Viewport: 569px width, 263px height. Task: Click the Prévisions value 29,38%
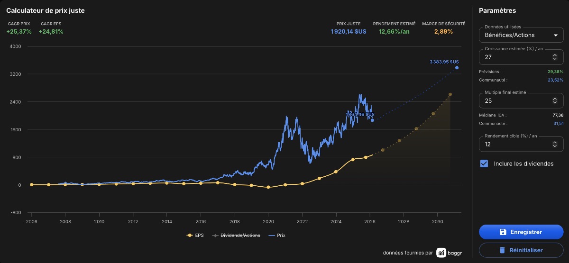point(555,72)
